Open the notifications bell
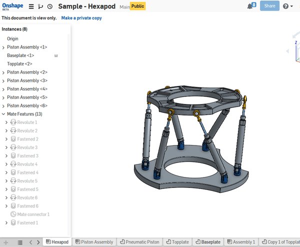 [x=250, y=6]
